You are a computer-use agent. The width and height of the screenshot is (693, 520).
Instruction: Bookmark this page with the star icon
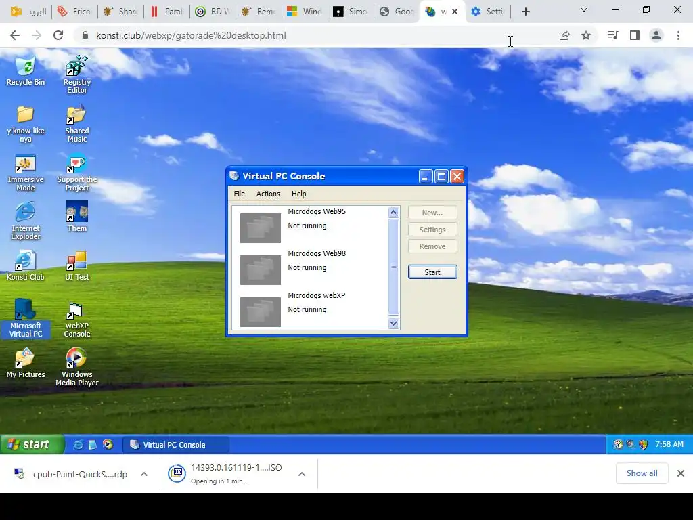[x=586, y=35]
